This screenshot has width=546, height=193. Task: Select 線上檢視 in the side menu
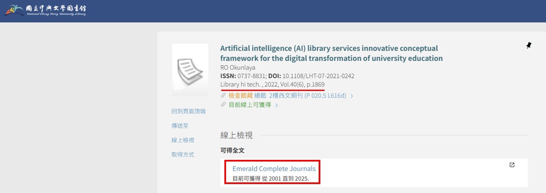tap(183, 140)
